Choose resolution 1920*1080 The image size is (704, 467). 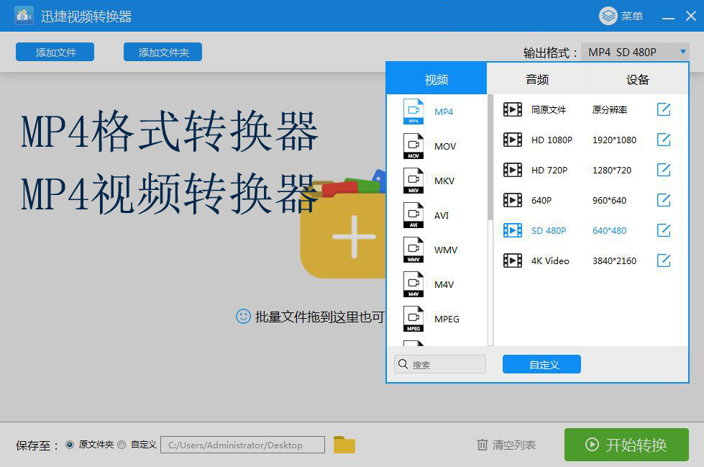[x=614, y=140]
